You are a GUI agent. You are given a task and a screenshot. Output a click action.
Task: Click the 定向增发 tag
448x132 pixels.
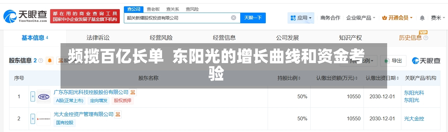click(99, 101)
